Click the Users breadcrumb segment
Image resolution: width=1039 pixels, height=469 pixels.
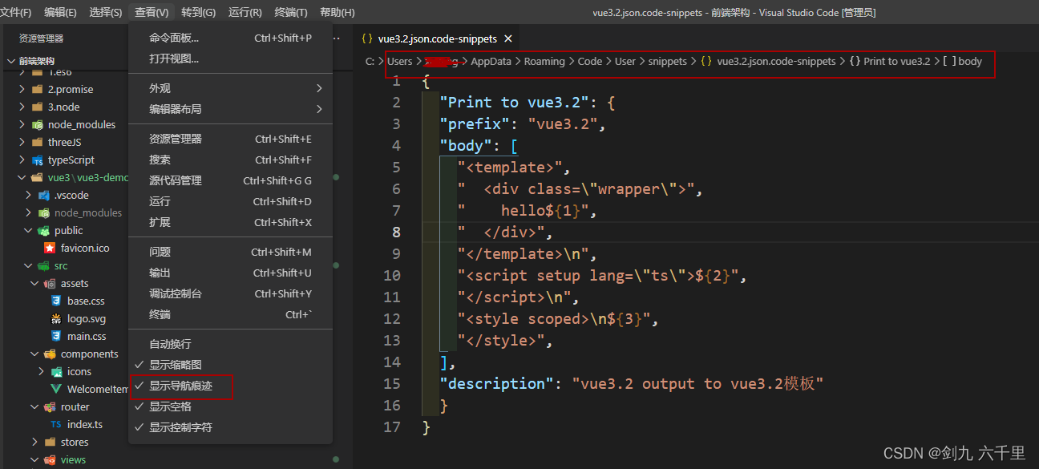tap(399, 61)
